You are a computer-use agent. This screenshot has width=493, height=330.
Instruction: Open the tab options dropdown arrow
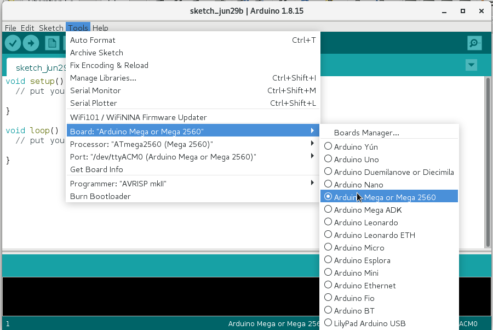471,65
